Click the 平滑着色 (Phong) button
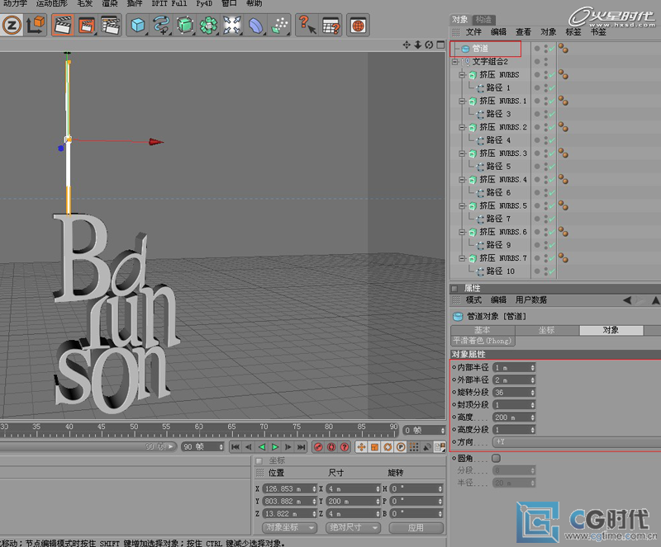 coord(483,341)
